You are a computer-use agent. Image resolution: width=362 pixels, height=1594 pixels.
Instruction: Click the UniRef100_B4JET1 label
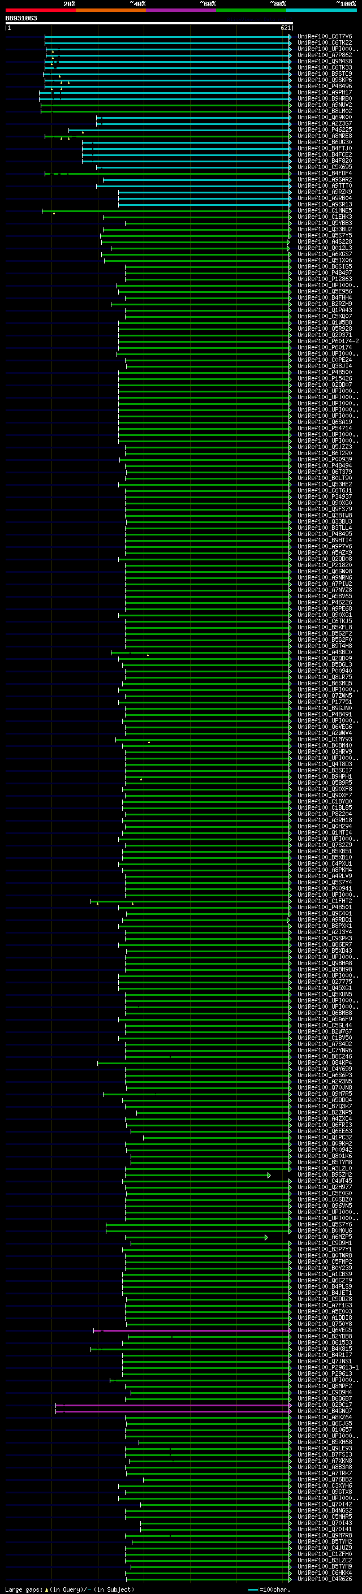point(325,1293)
